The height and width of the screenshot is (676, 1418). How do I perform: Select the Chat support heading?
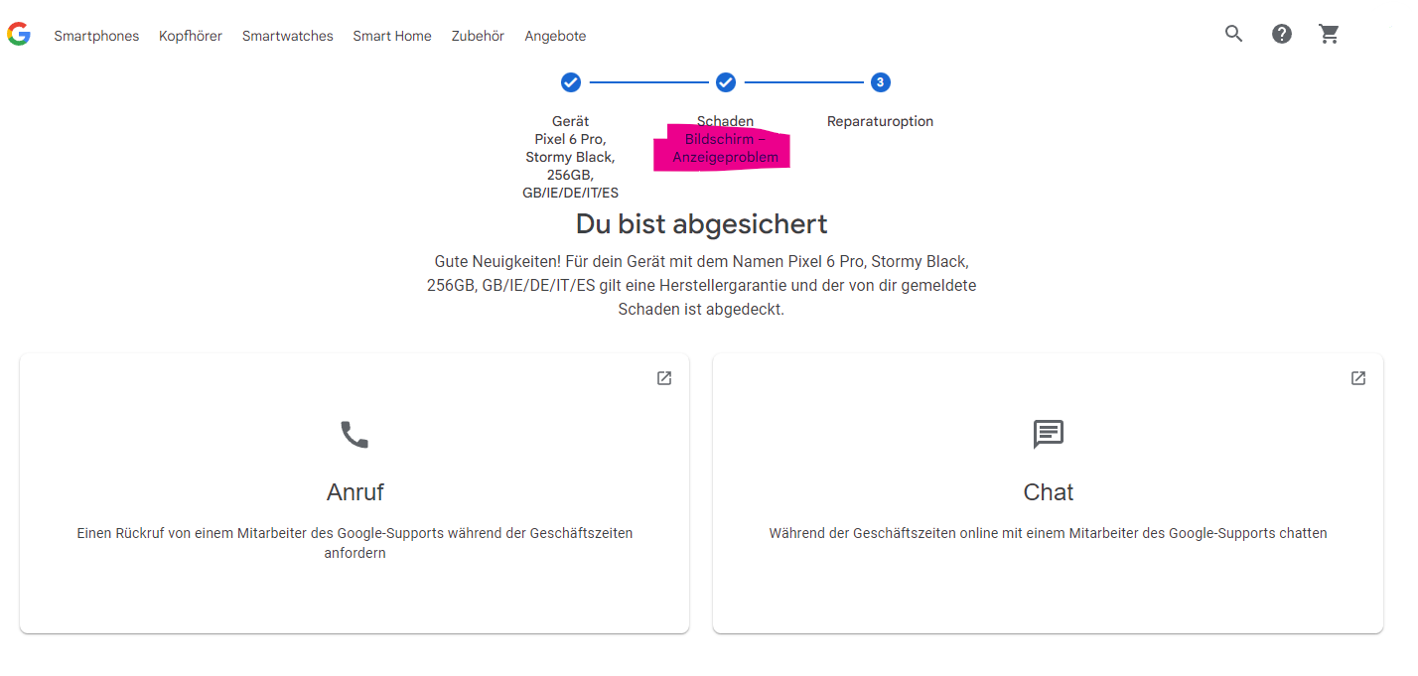(1048, 492)
